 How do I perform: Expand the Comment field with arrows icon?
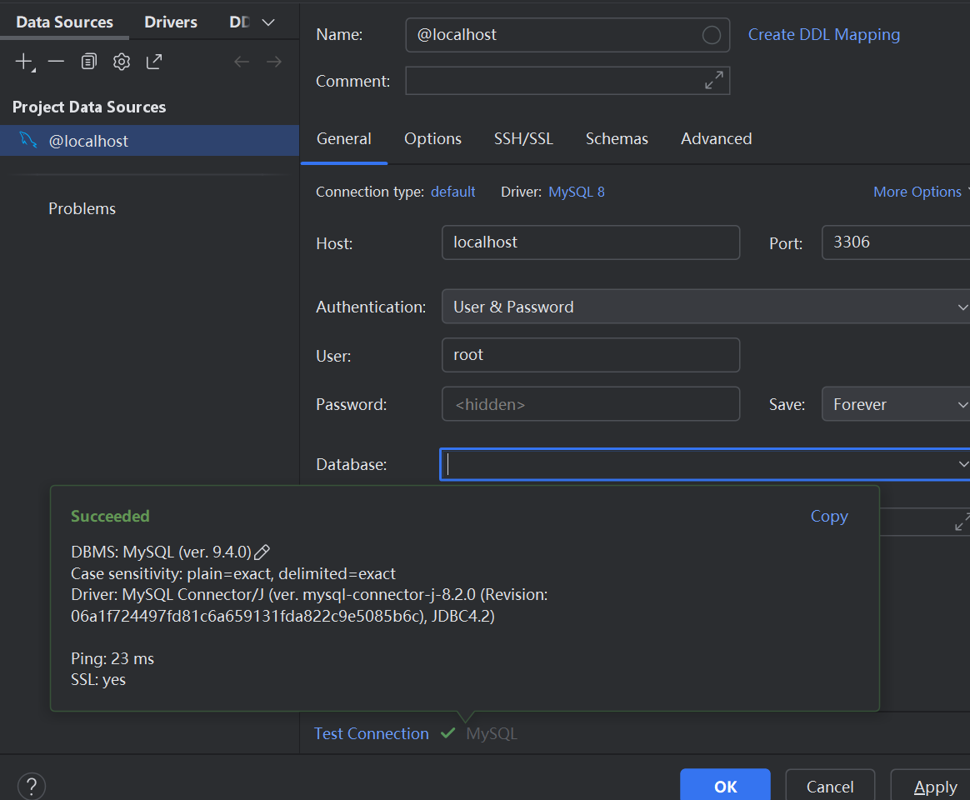click(713, 81)
